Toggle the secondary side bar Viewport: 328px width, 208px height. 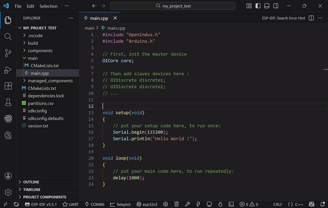tap(276, 6)
